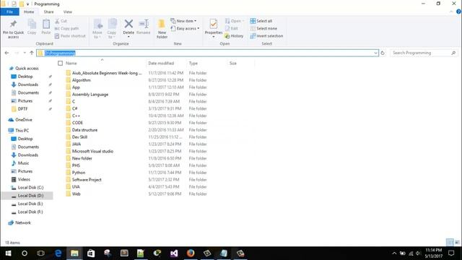Open recent locations dropdown arrow
This screenshot has width=462, height=260.
pos(25,53)
